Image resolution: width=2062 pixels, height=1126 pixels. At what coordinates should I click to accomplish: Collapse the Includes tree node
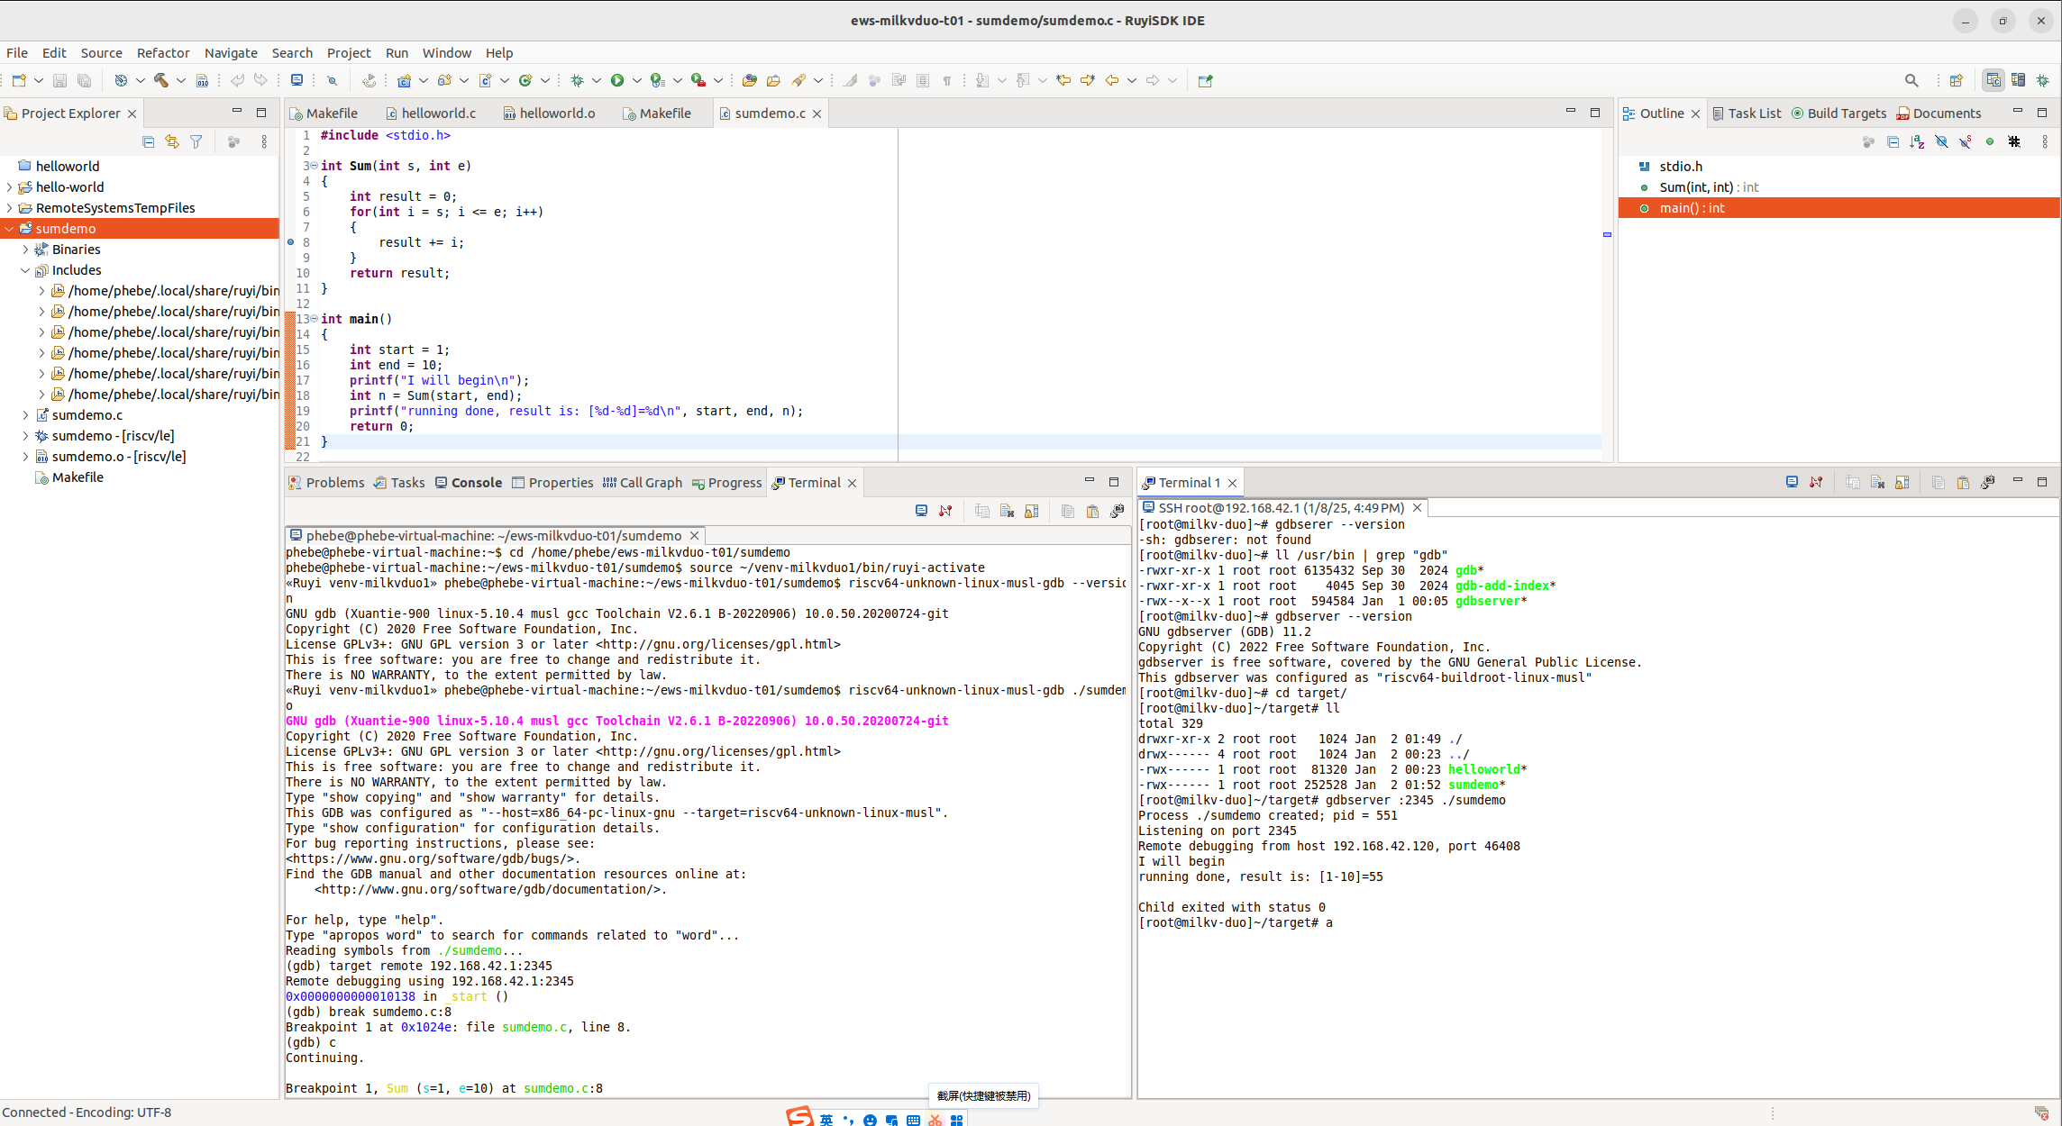point(26,269)
